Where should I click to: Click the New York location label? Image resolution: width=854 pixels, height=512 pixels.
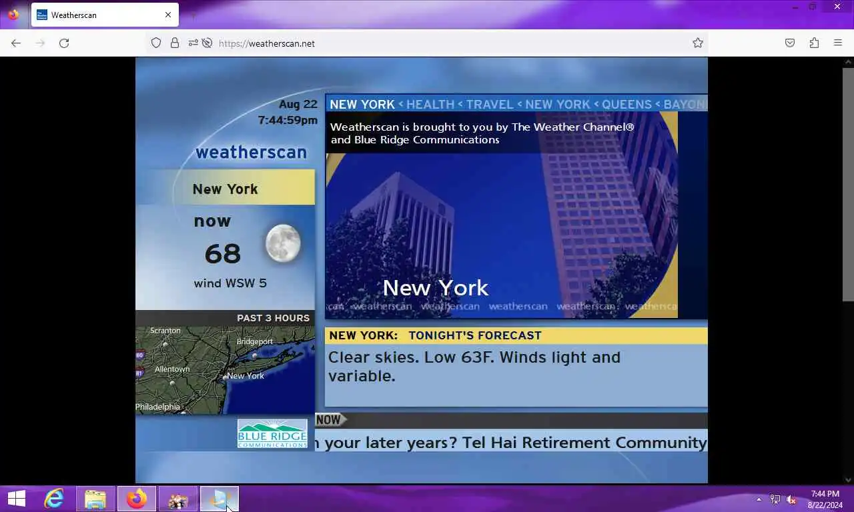pos(225,189)
